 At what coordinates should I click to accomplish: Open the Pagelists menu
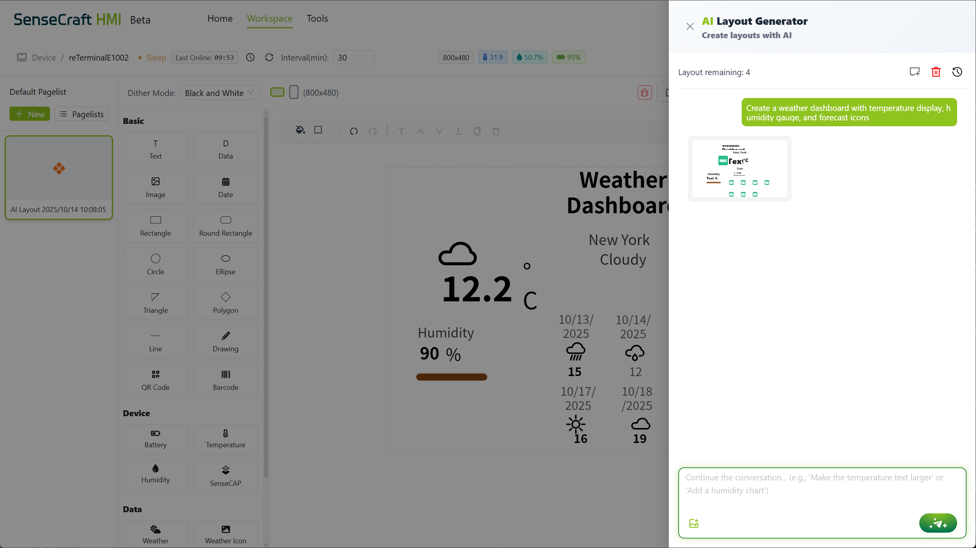(82, 114)
